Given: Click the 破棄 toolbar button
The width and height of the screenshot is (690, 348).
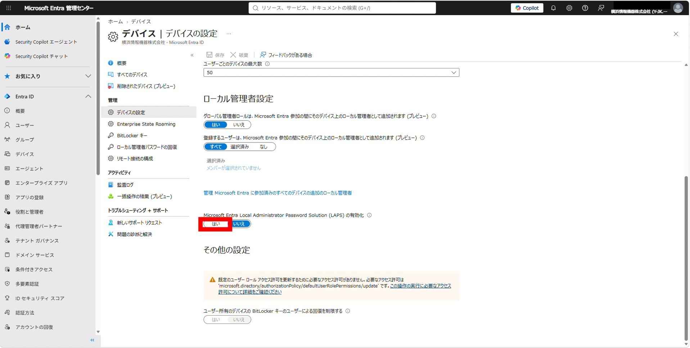Looking at the screenshot, I should click(239, 55).
